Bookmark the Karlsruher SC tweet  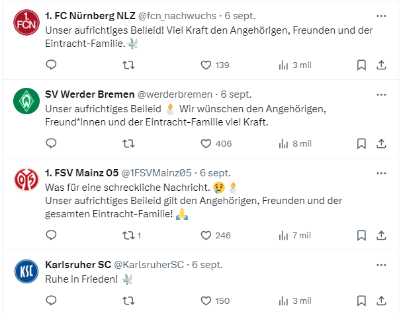tap(361, 300)
